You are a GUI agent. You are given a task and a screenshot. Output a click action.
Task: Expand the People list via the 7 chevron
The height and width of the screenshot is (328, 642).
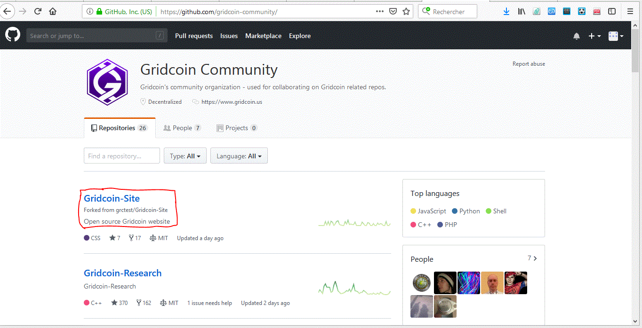pos(532,258)
